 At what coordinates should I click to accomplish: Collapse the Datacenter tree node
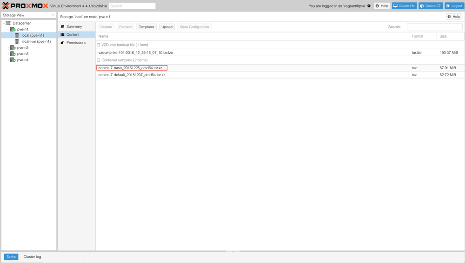(4, 23)
